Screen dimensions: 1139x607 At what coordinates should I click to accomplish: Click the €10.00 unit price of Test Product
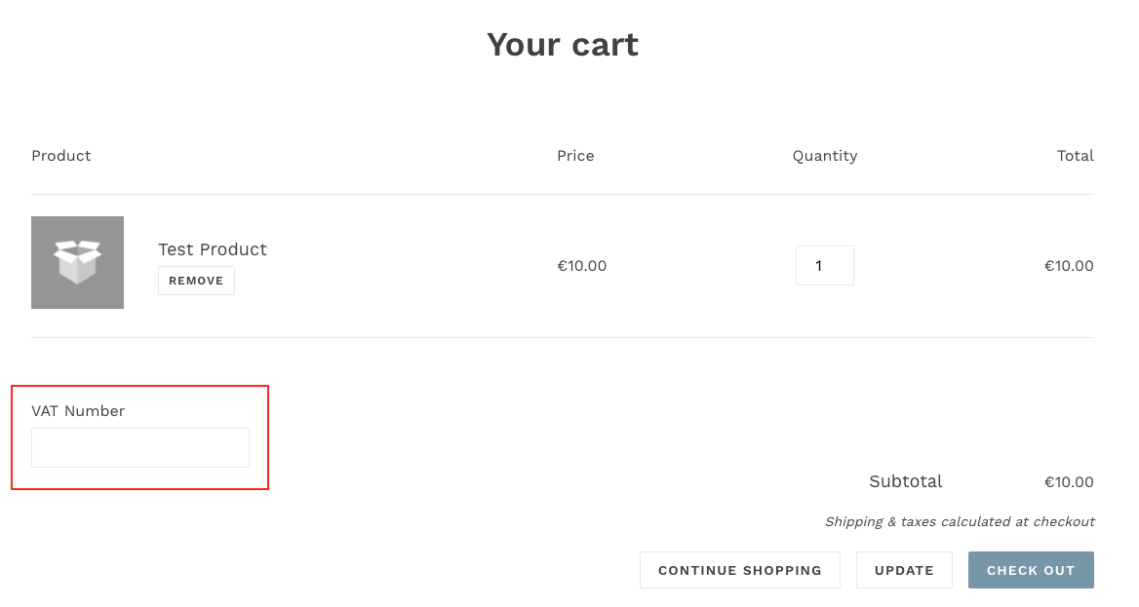pos(582,266)
